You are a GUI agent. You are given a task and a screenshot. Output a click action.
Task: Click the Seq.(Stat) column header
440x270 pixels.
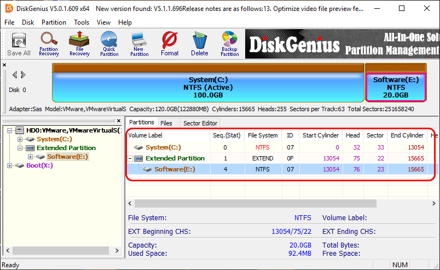tap(227, 135)
